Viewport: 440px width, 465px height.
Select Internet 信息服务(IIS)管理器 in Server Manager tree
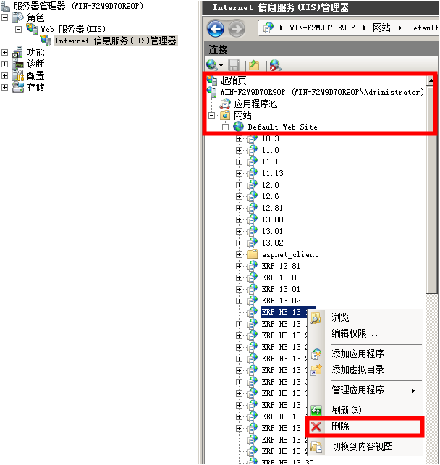pos(116,41)
